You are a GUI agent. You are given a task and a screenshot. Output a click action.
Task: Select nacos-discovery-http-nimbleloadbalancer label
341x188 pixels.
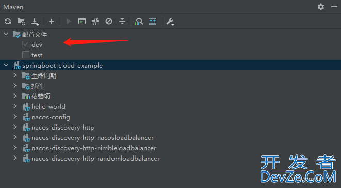point(94,148)
